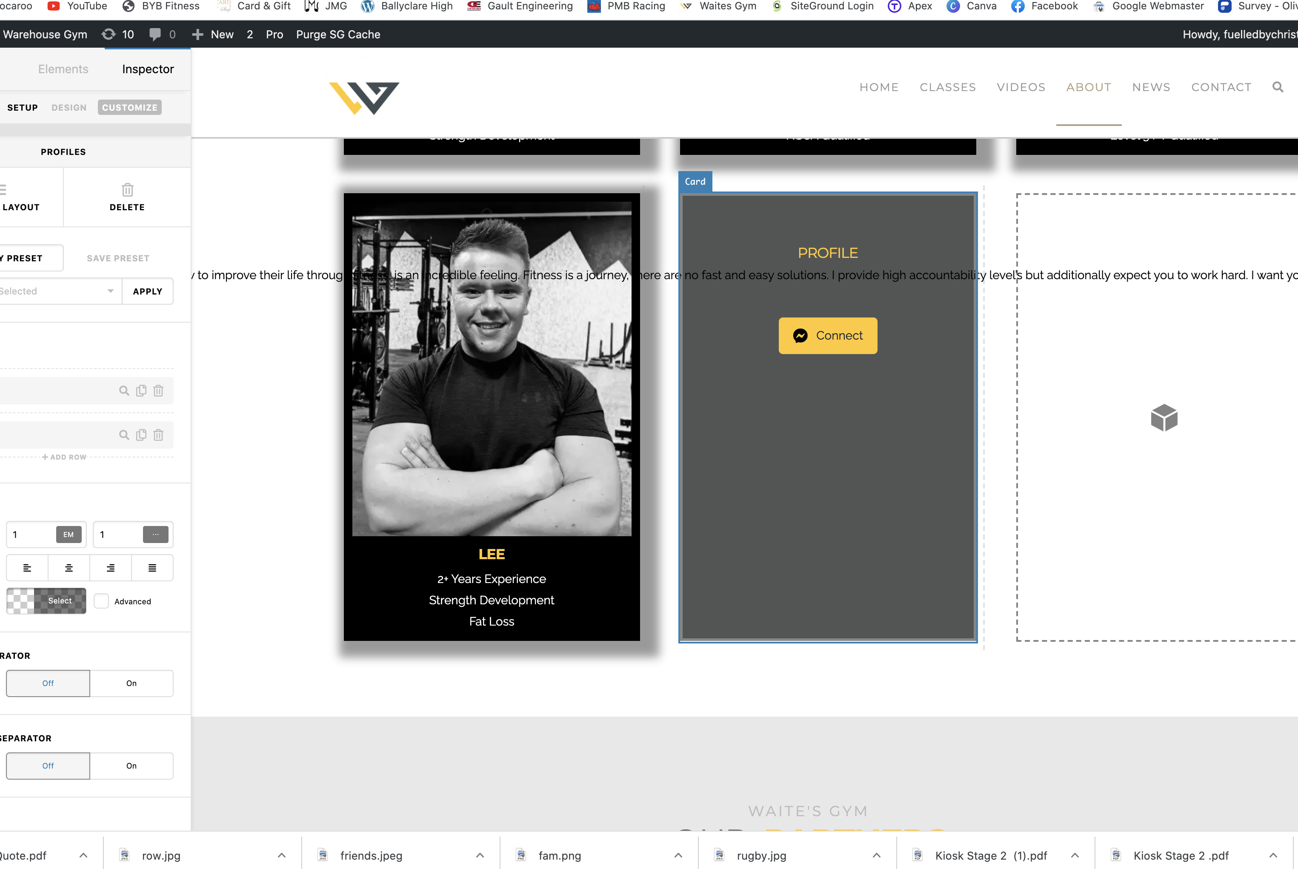This screenshot has width=1298, height=869.
Task: Set the first toggle to On
Action: [132, 683]
